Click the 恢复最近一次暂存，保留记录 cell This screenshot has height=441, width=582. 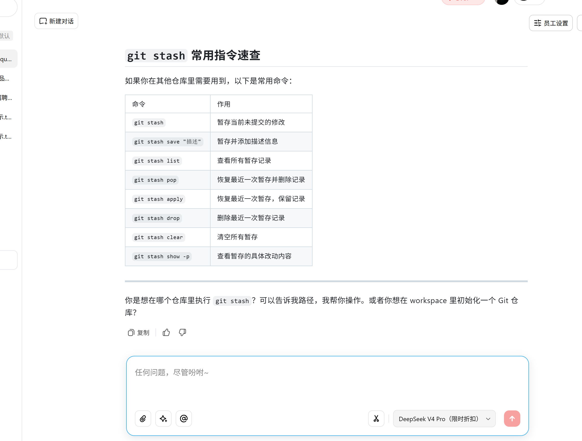[261, 199]
